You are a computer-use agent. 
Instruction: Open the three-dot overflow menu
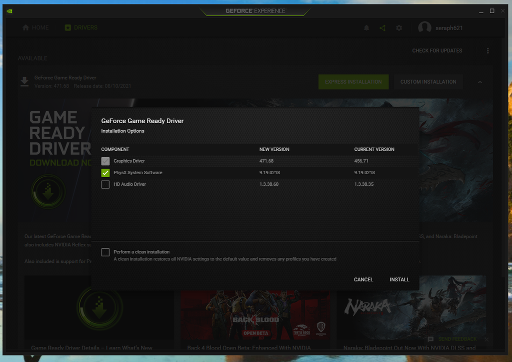487,51
